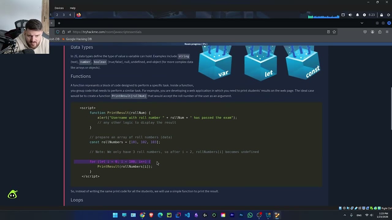Image resolution: width=392 pixels, height=220 pixels.
Task: Open Brave browser from the taskbar
Action: pyautogui.click(x=151, y=215)
